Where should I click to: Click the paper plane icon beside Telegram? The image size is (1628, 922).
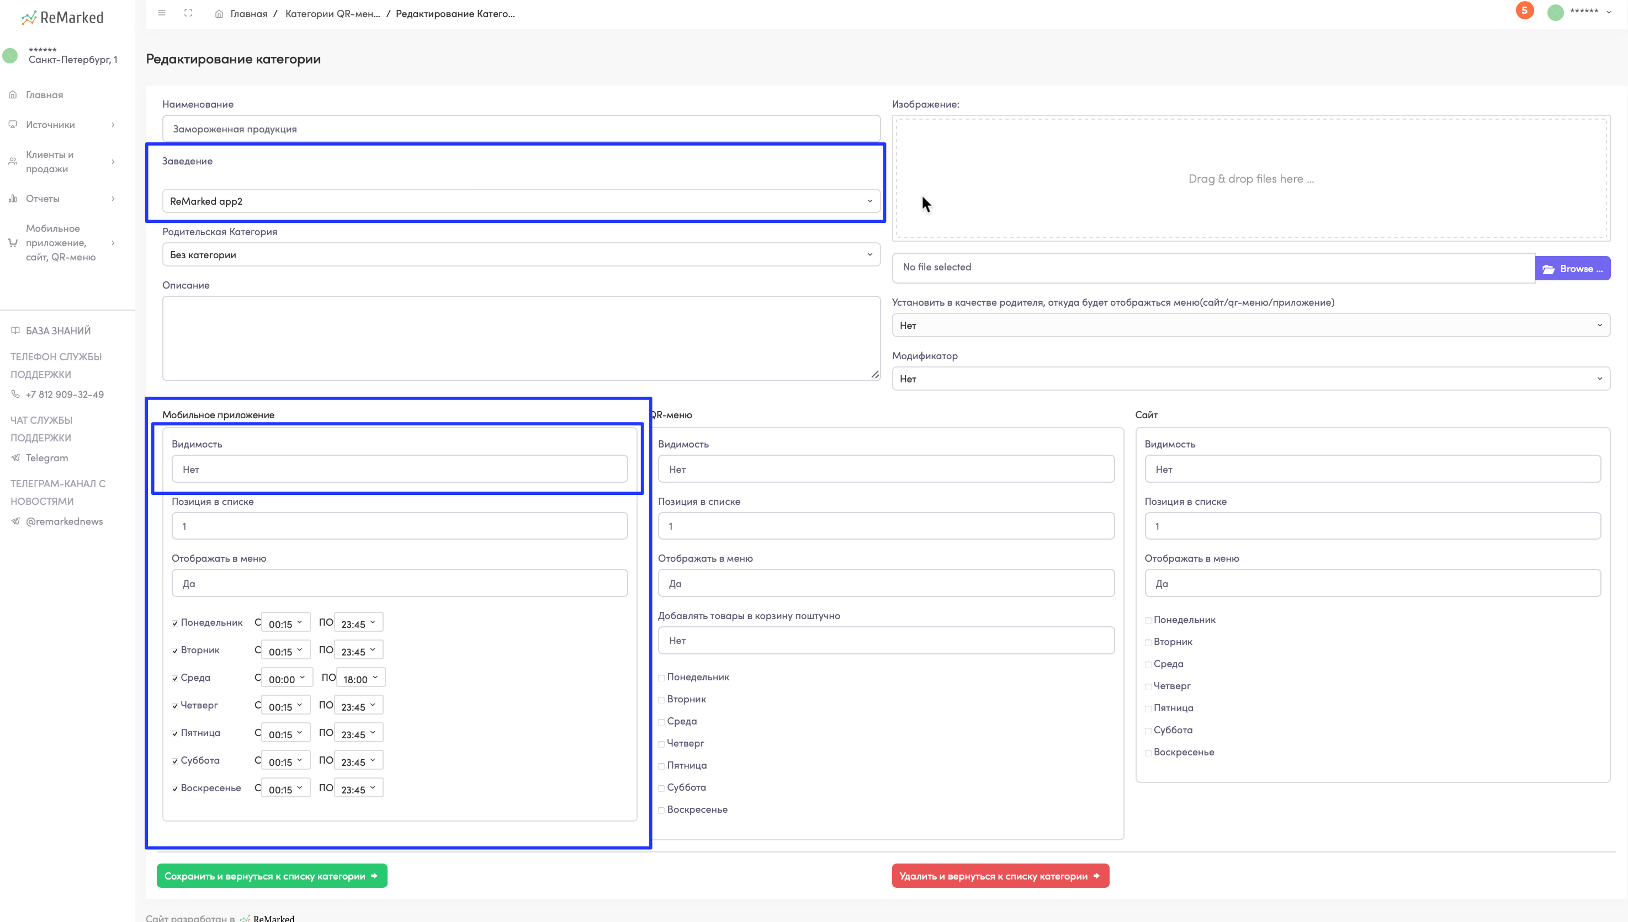15,458
